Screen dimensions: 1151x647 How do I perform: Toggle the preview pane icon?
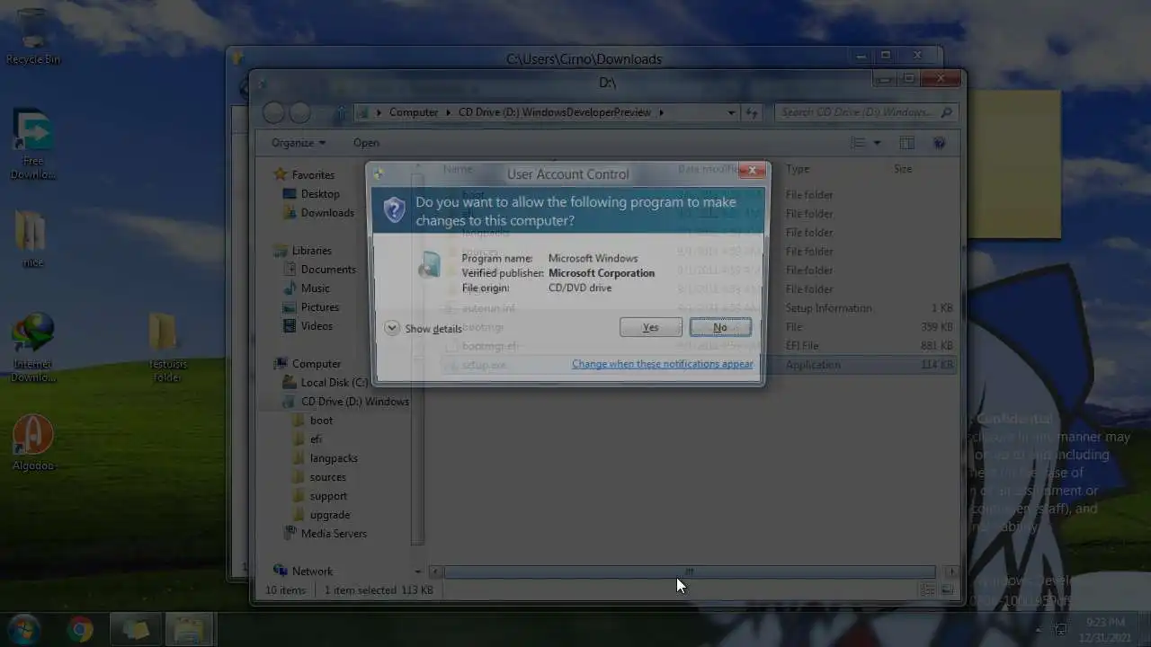pyautogui.click(x=906, y=143)
